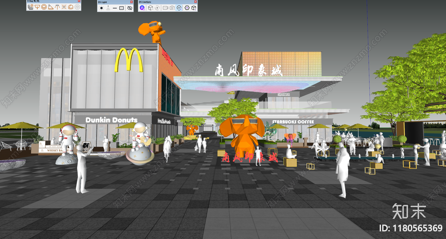The image size is (446, 239).
Task: Launch D5 Render from LiveSync toolbar
Action: click(142, 8)
